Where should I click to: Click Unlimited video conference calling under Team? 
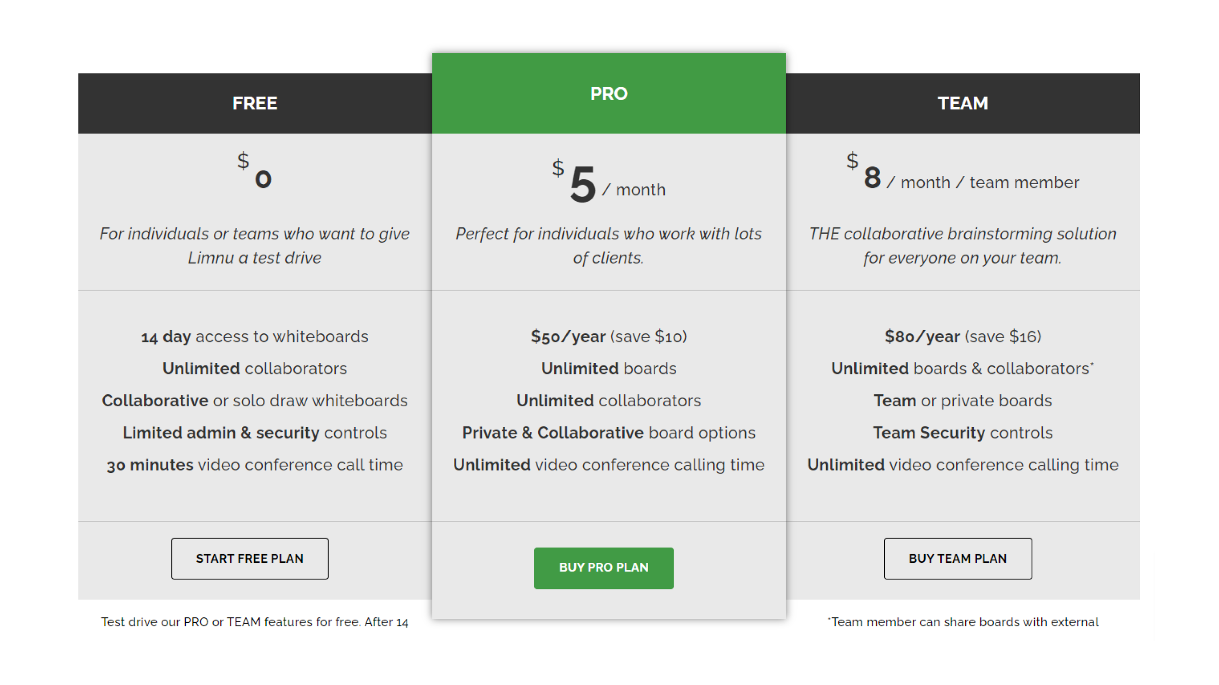pos(963,465)
